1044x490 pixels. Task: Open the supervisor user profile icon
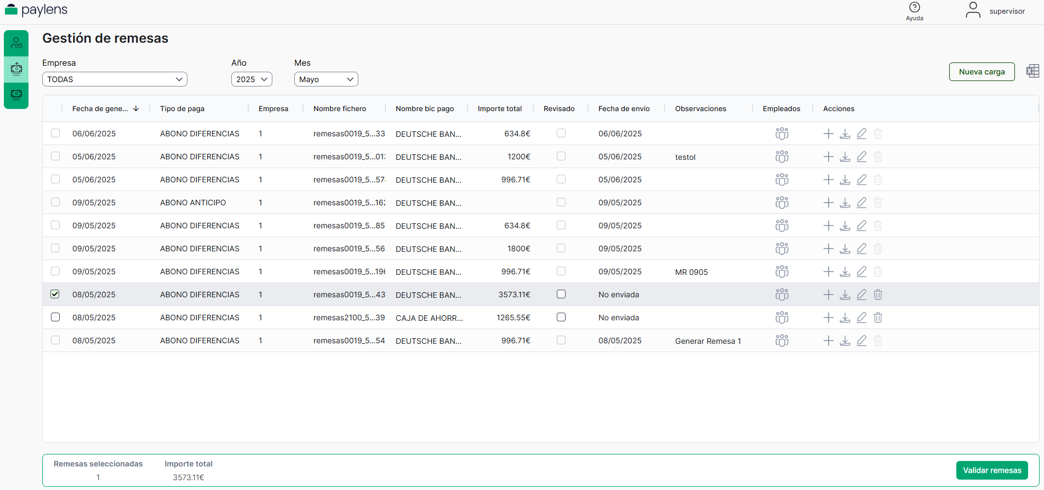(973, 10)
